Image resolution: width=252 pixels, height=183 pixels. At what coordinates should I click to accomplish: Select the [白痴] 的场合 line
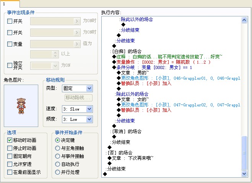pyautogui.click(x=126, y=51)
